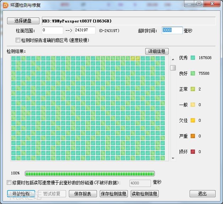
Task: Click the results grid scrollbar thumb
Action: 173,68
